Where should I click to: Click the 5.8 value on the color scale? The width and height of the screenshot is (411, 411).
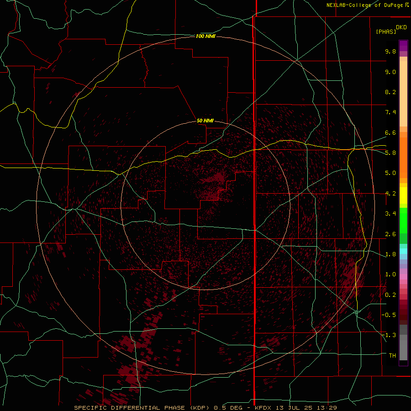coord(390,153)
